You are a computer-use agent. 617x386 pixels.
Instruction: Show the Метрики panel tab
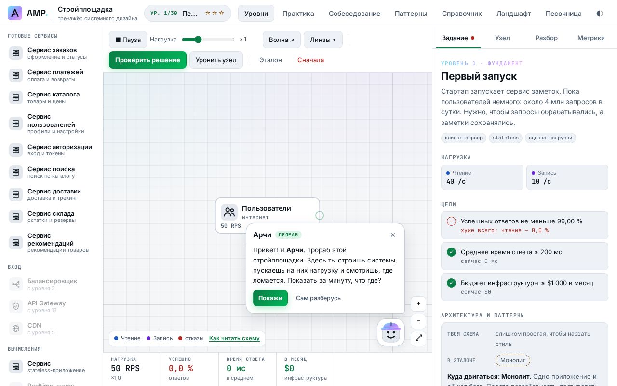click(x=591, y=38)
